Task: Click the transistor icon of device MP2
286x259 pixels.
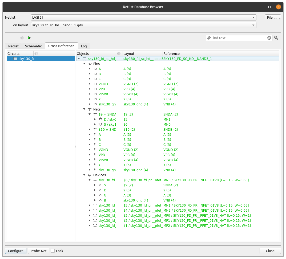Action: click(95, 226)
